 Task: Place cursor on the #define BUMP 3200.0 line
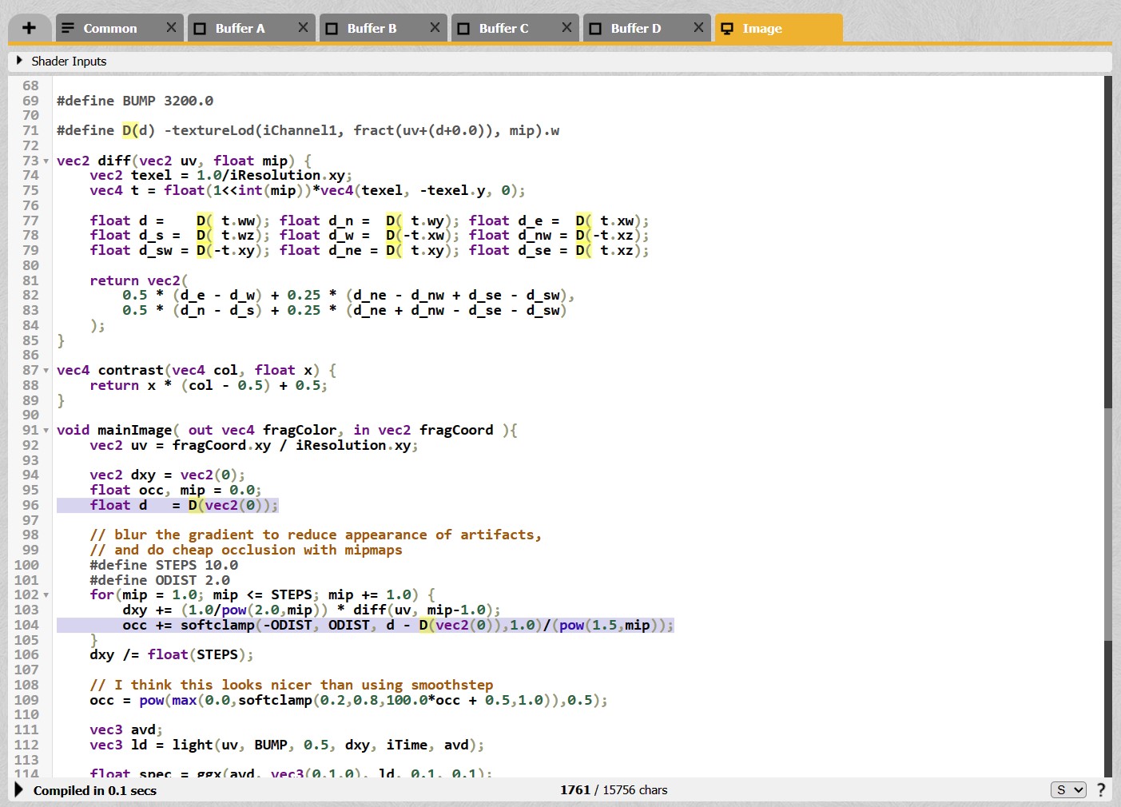click(135, 101)
